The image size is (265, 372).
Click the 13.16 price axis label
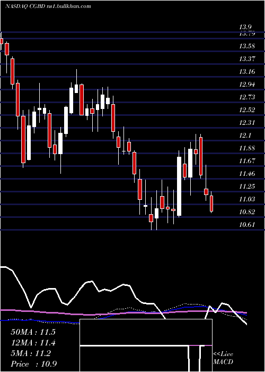coord(247,72)
